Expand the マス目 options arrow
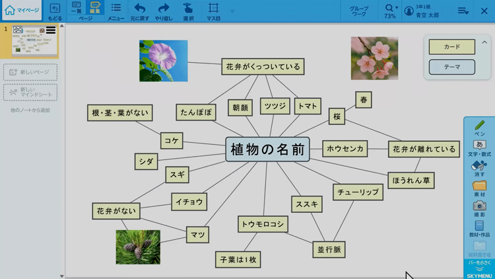Screen dimensions: 495x279 232,11
